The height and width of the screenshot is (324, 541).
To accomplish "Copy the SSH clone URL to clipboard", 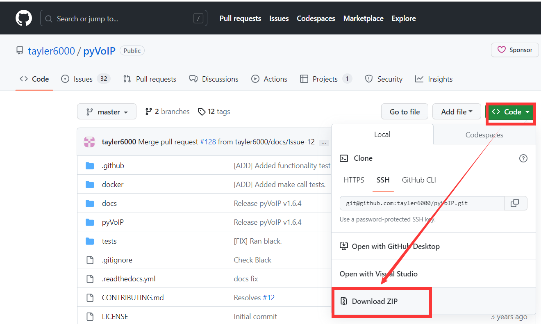I will [515, 203].
